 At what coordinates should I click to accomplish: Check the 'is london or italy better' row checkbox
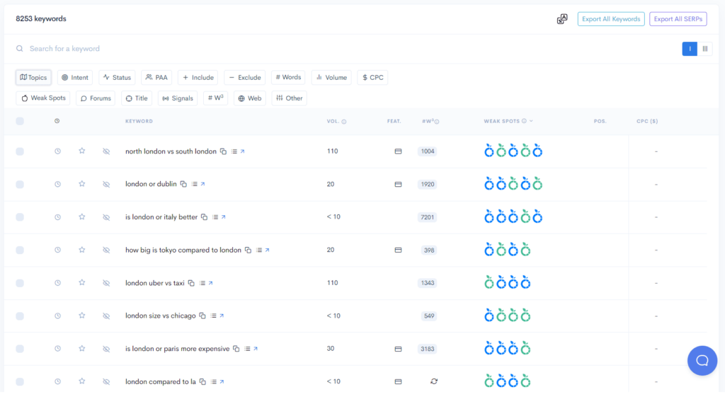click(20, 217)
